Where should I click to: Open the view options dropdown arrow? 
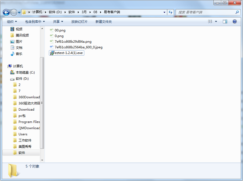pos(216,21)
